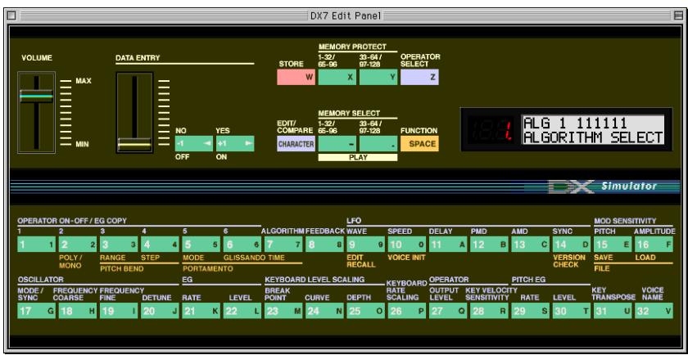The image size is (688, 355).
Task: Select button 7 Algorithm
Action: pos(284,245)
